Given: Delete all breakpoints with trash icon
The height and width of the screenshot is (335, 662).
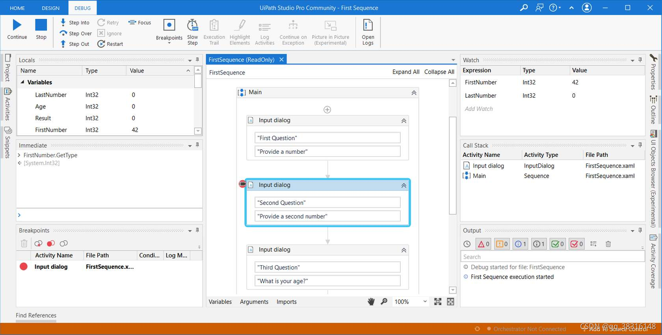Looking at the screenshot, I should coord(24,243).
